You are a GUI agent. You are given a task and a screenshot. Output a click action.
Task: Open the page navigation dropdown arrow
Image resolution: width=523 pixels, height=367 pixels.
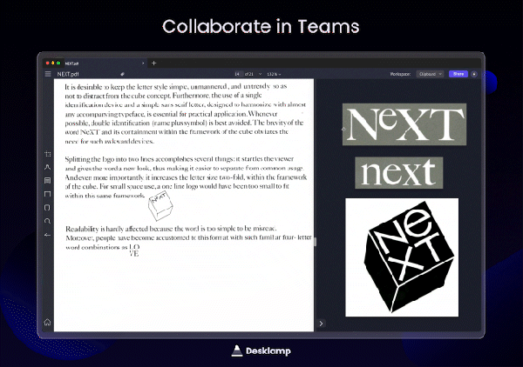pyautogui.click(x=260, y=74)
